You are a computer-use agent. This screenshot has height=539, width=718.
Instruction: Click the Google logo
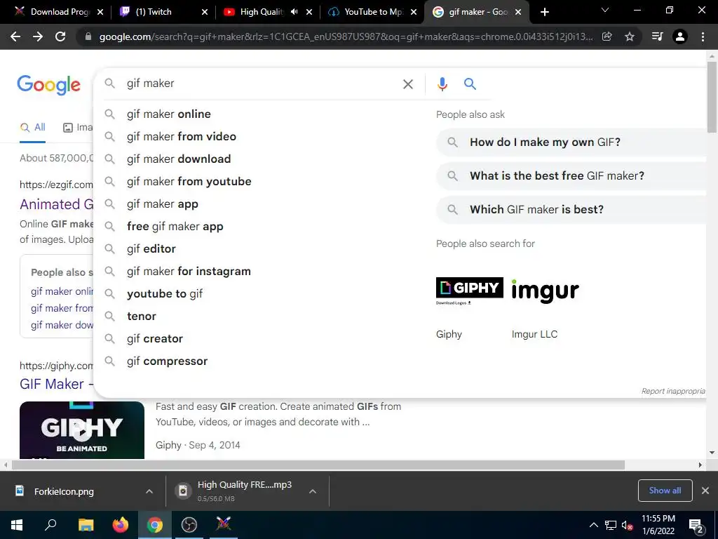[x=48, y=85]
